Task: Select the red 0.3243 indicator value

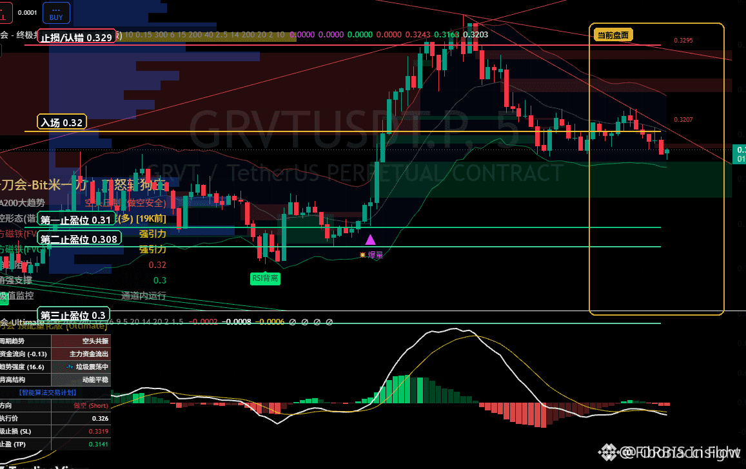Action: 418,35
